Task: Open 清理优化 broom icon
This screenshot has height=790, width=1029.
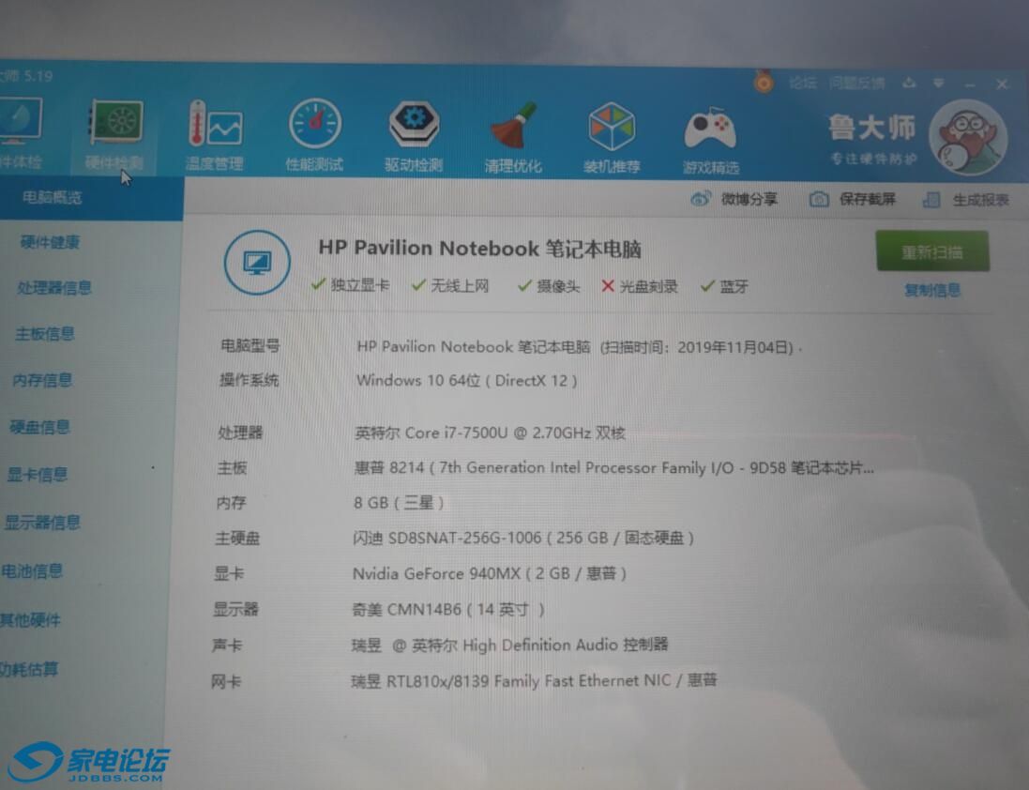Action: [x=514, y=125]
